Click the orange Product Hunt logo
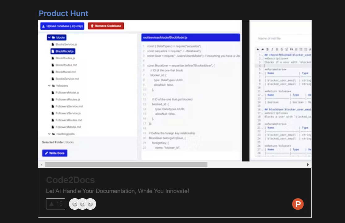Viewport: 345px width, 223px height. pos(298,204)
